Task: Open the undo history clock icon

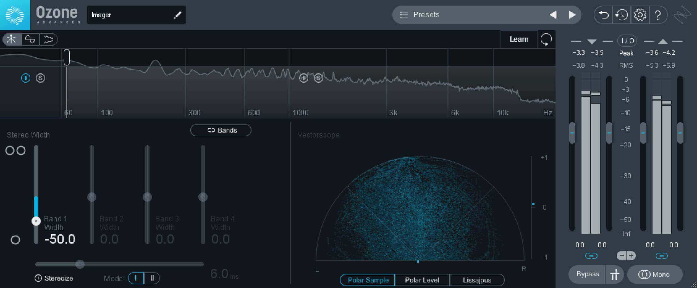Action: coord(621,15)
